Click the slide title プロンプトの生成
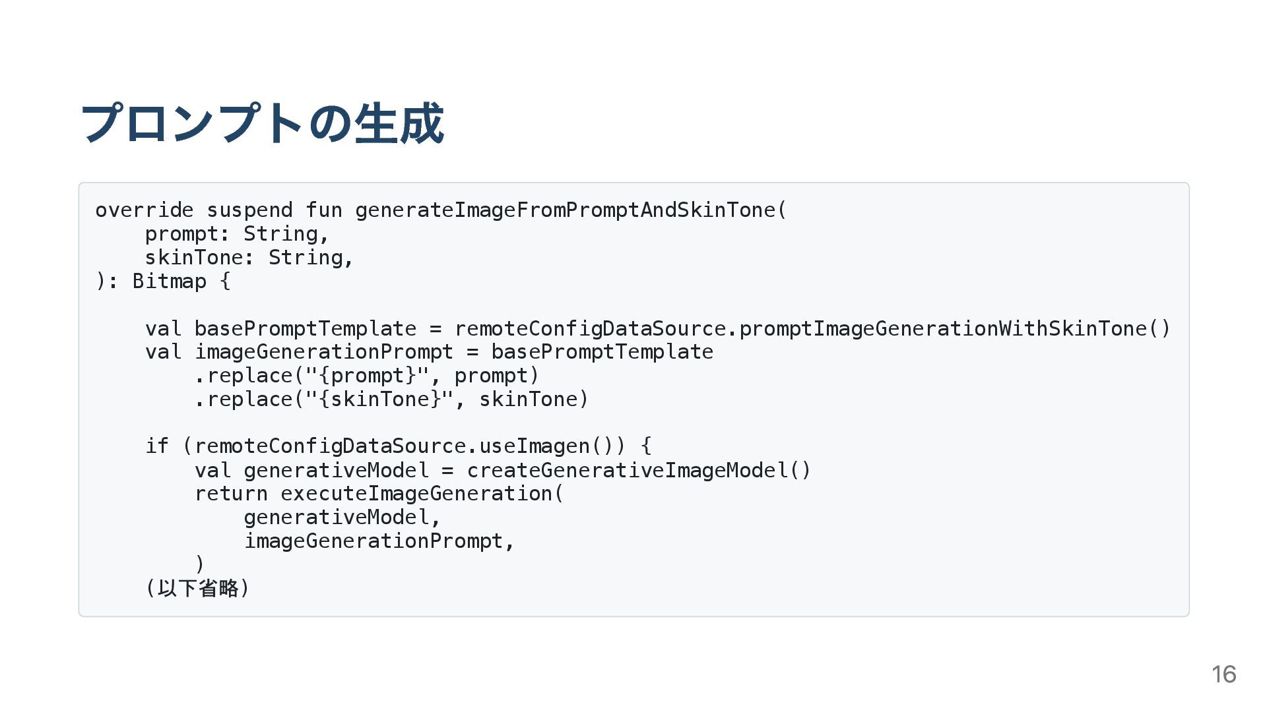The height and width of the screenshot is (712, 1267). click(262, 123)
